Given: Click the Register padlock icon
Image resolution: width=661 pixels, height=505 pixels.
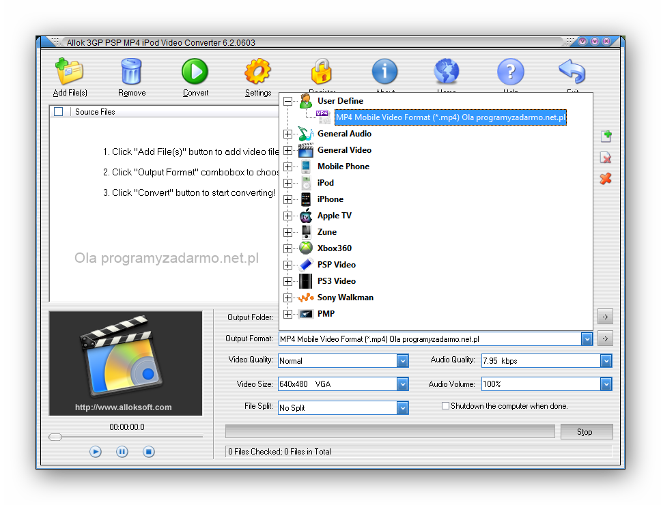Looking at the screenshot, I should coord(322,72).
